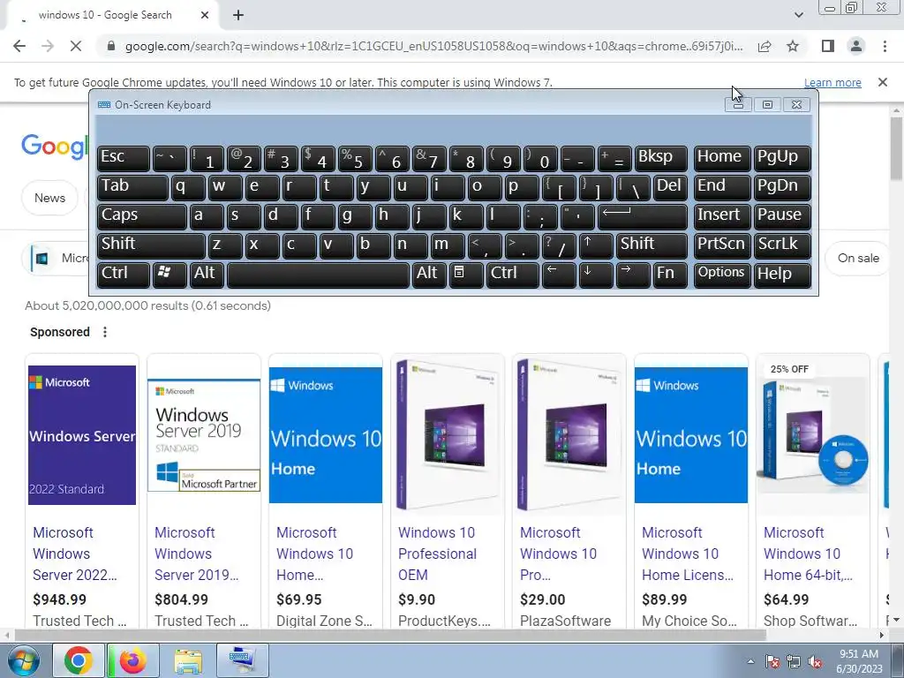Screen dimensions: 904x678
Task: Stop loading the page in Chrome
Action: coord(76,46)
